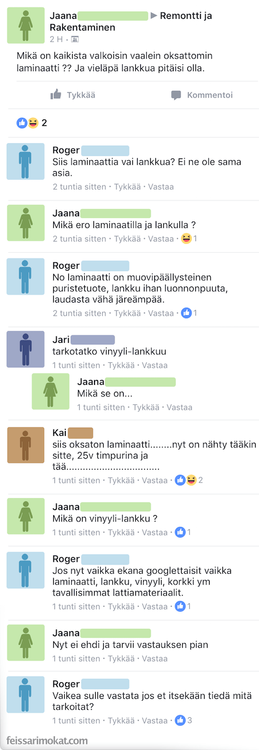Click the like icon showing 3 on the last comment

[186, 720]
